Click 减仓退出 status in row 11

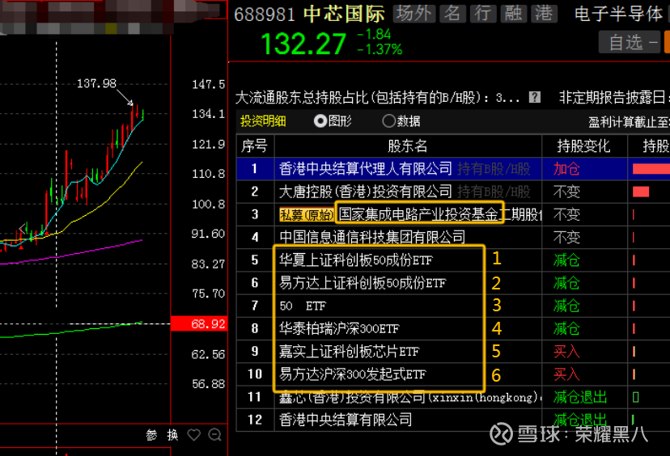(x=580, y=398)
